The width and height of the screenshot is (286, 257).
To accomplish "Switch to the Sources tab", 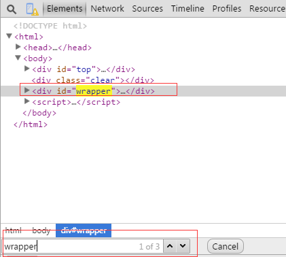I will [x=147, y=9].
